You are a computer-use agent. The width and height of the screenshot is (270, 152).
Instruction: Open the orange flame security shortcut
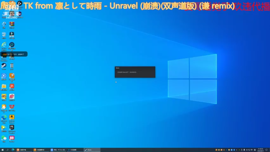click(4, 108)
